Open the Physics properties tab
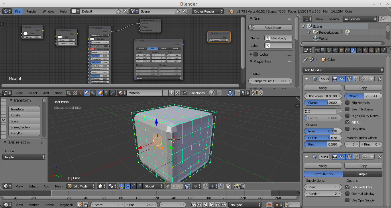This screenshot has width=391, height=208. [383, 51]
